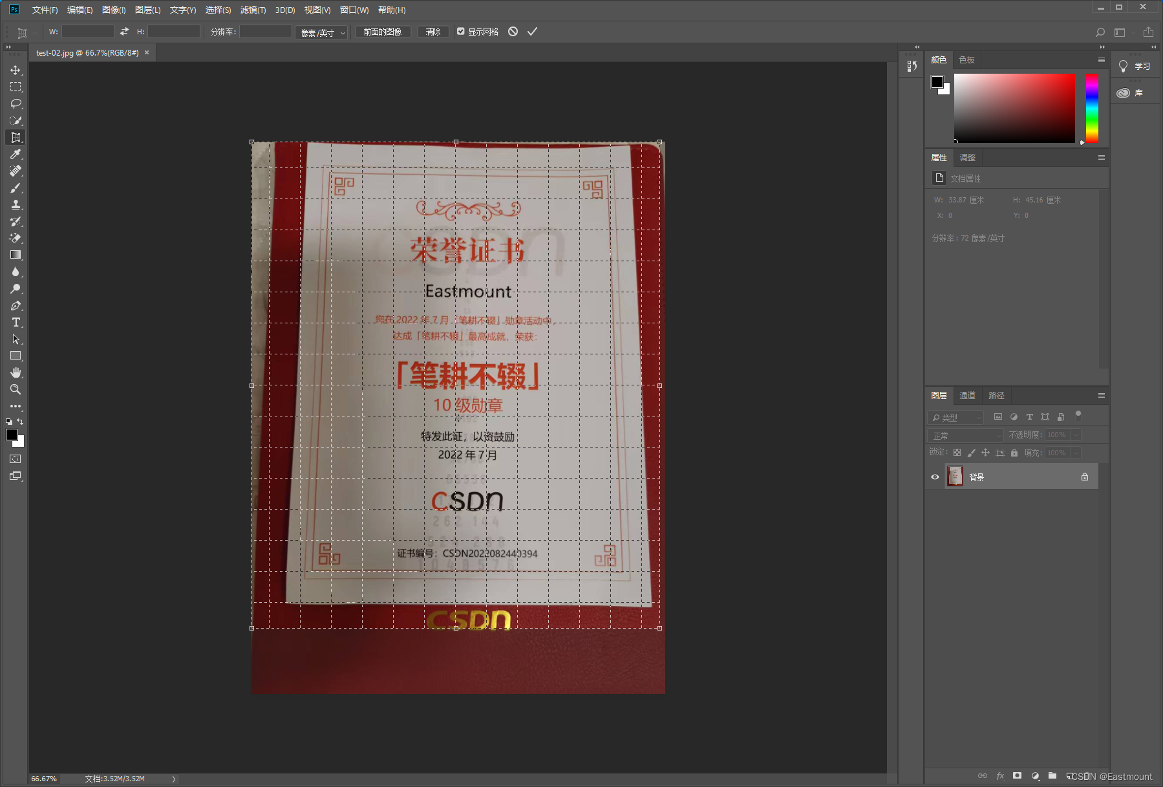Toggle lock all padlock icon

(x=1014, y=453)
